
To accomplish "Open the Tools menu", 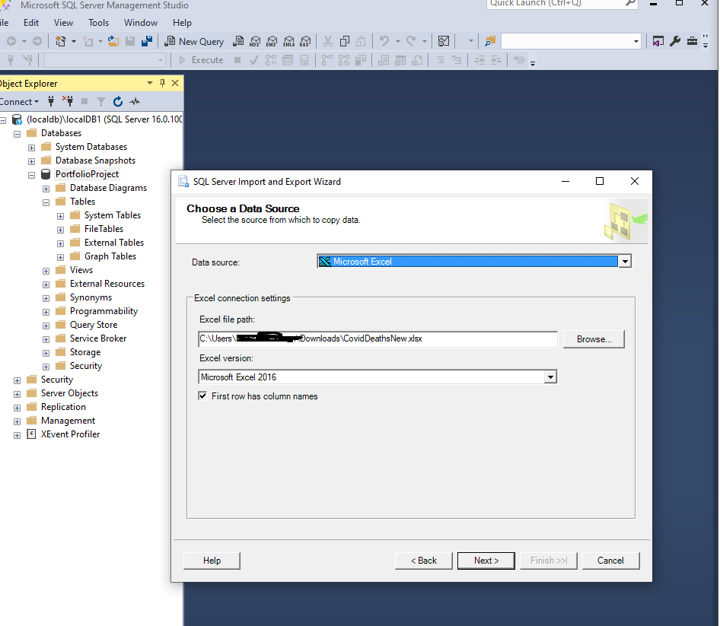I will [98, 23].
